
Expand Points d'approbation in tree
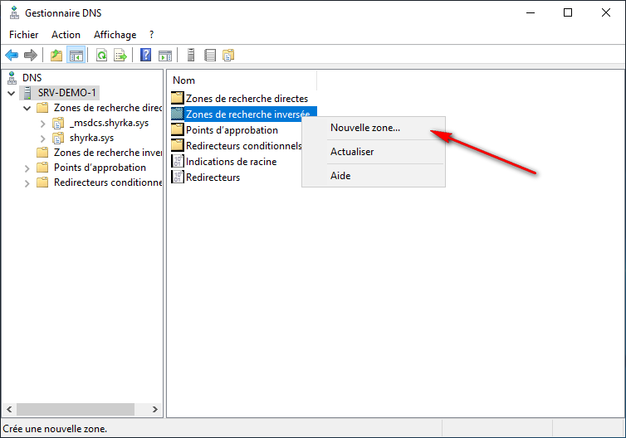(x=27, y=168)
